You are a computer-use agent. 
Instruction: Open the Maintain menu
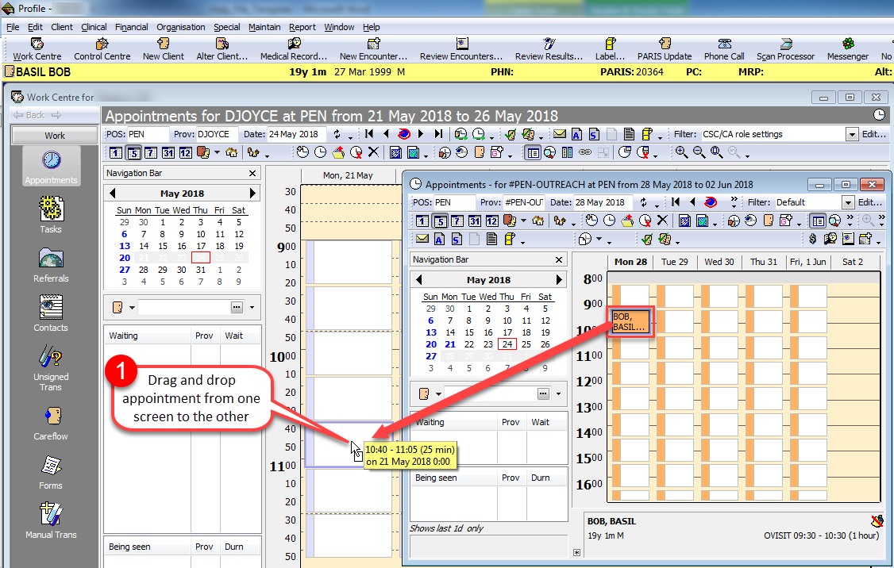(x=264, y=27)
